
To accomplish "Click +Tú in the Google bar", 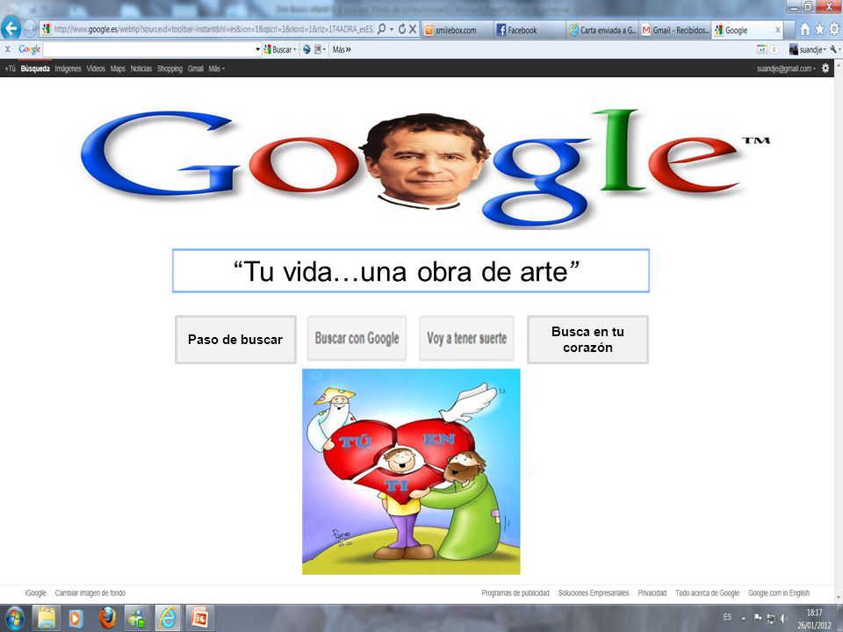I will click(x=11, y=68).
